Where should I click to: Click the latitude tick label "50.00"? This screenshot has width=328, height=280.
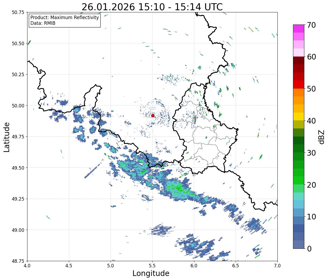(18, 106)
